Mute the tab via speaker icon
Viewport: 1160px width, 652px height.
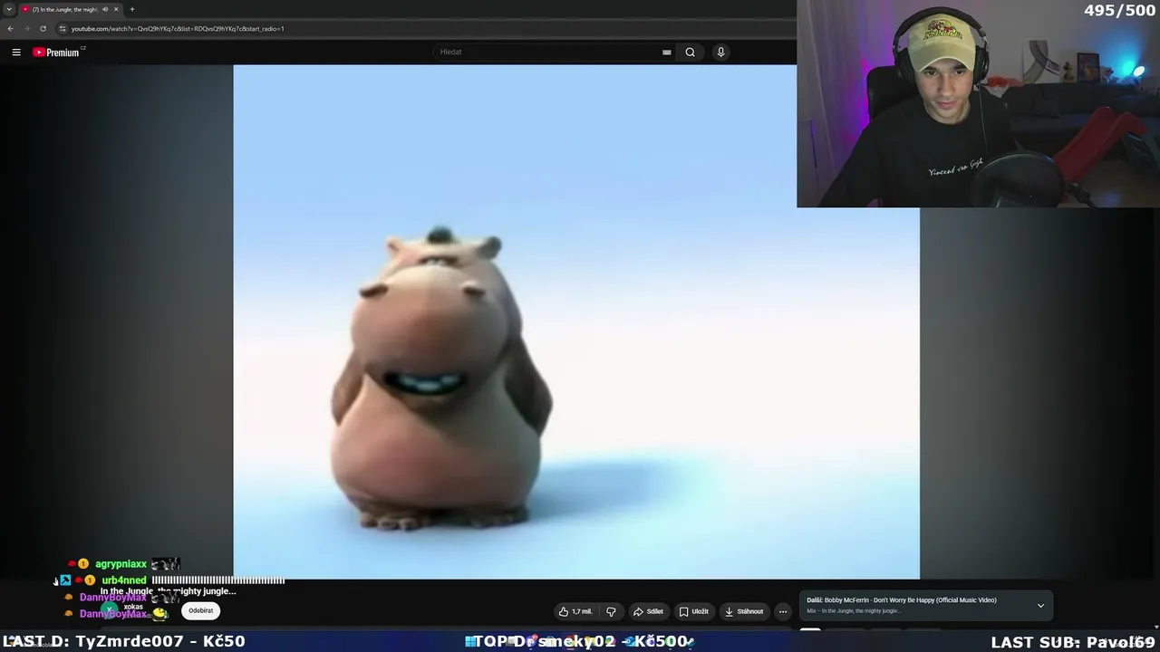(105, 9)
